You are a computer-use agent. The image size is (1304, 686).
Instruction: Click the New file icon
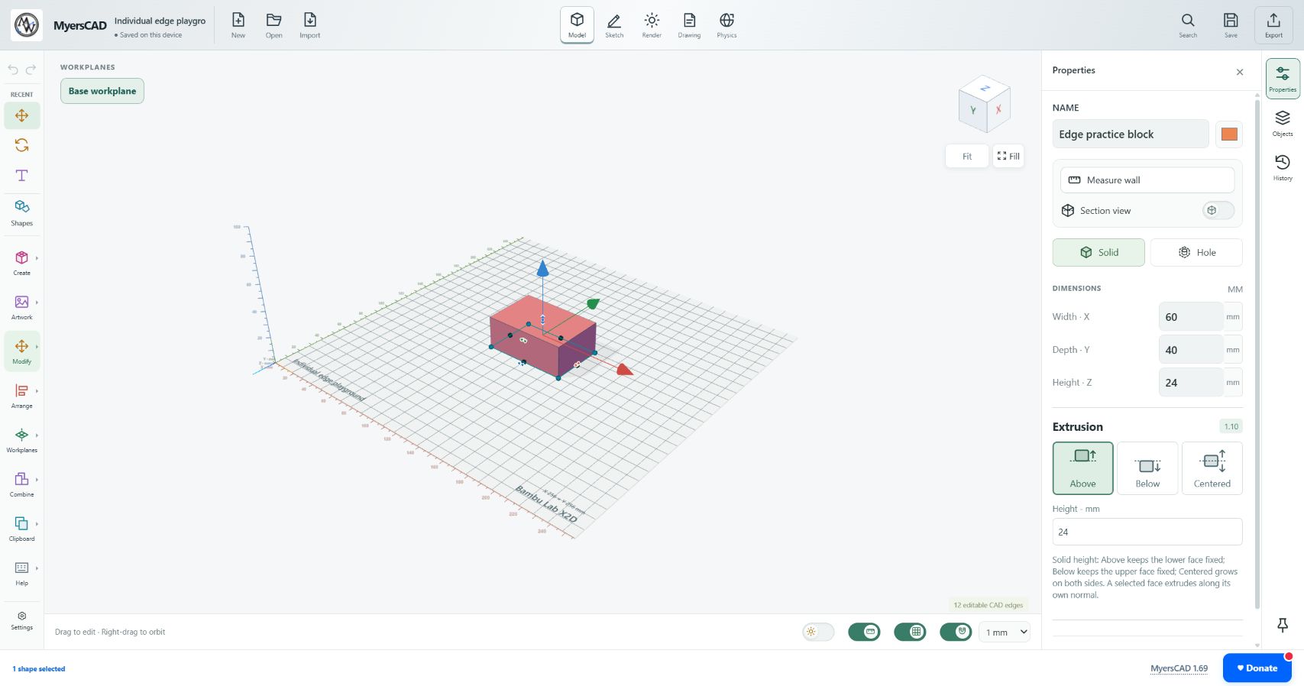click(x=238, y=25)
